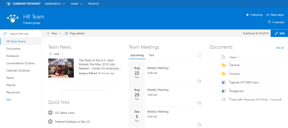
Task: Switch to the Upcoming meetings tab
Action: (137, 55)
